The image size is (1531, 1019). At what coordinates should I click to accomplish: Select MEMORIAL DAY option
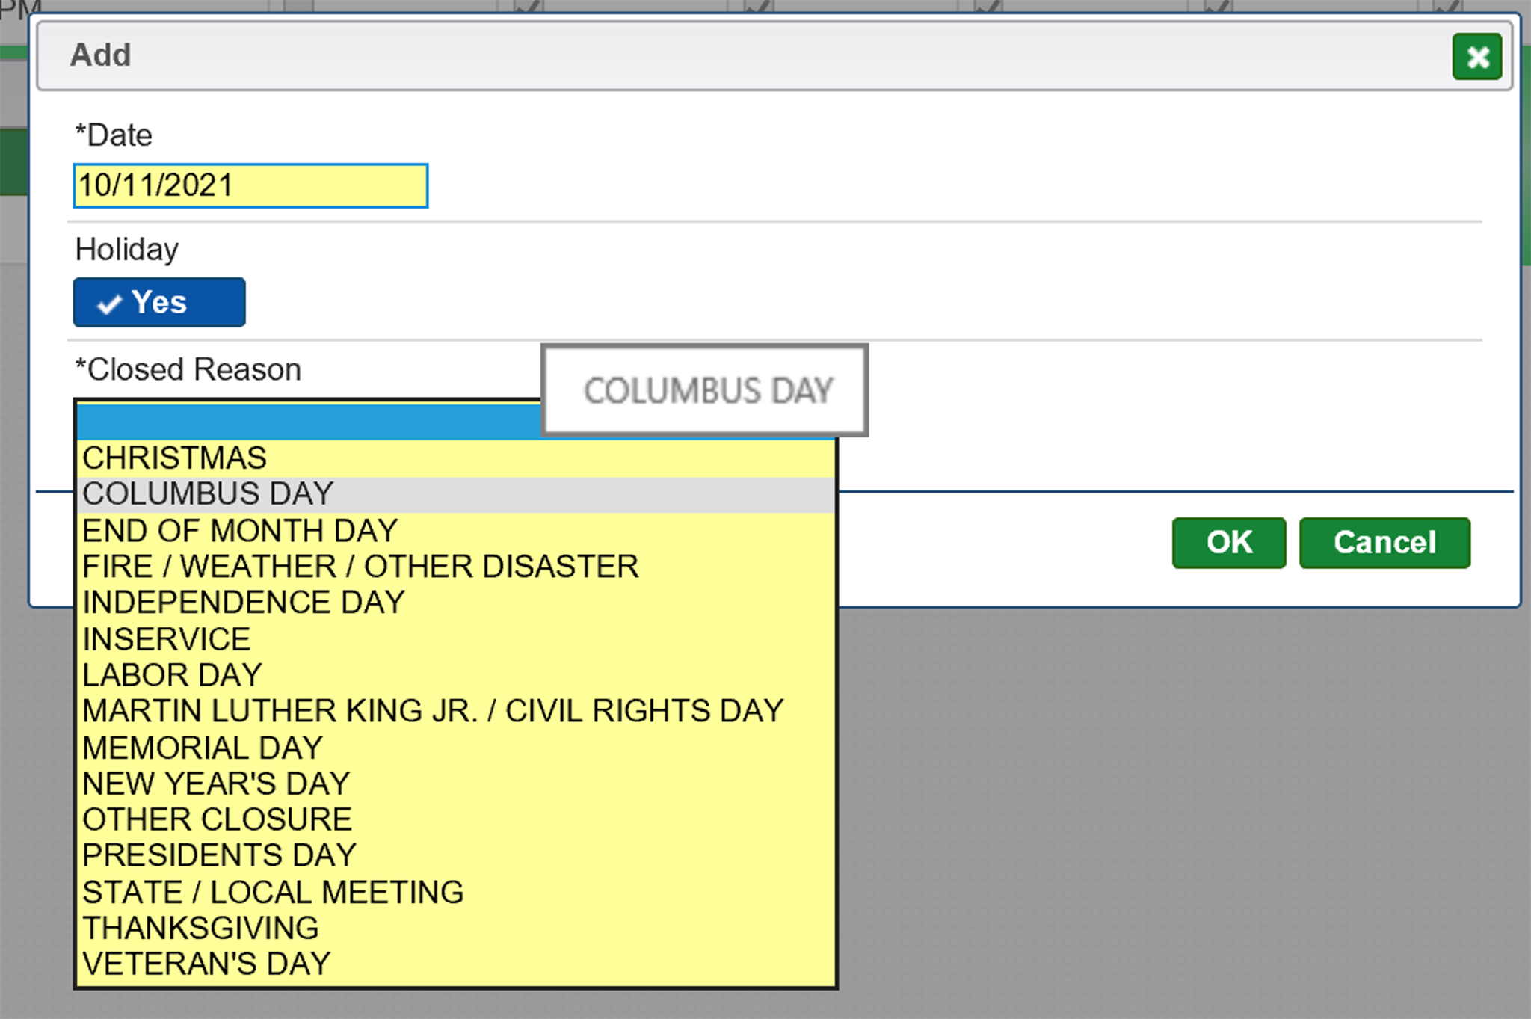click(x=203, y=748)
